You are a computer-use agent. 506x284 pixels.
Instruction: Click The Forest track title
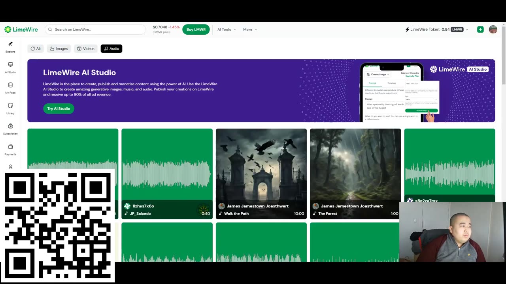(328, 213)
